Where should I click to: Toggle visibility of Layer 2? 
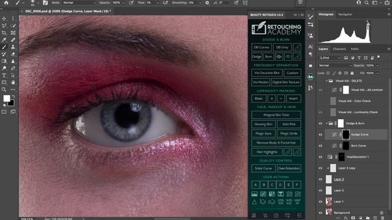click(x=320, y=190)
